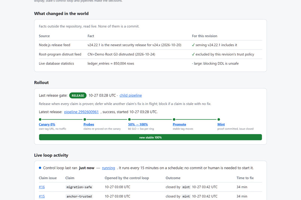301x200 pixels.
Task: Open the child pipeline link
Action: 131,95
